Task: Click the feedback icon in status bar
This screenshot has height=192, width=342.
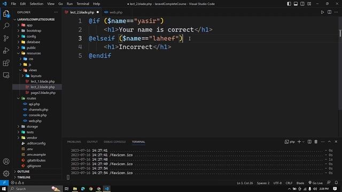Action: (x=329, y=182)
